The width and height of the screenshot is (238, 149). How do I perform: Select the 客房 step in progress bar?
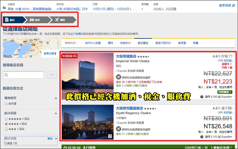click(x=37, y=20)
